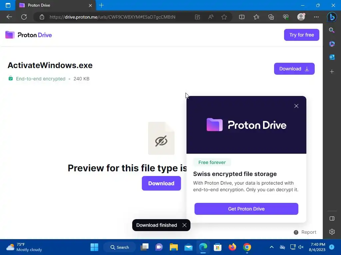Screen dimensions: 341x255
Task: Click Try for free button
Action: pyautogui.click(x=301, y=35)
